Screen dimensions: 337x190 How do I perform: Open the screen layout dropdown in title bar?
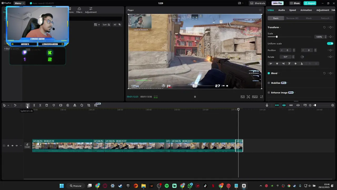[x=241, y=3]
